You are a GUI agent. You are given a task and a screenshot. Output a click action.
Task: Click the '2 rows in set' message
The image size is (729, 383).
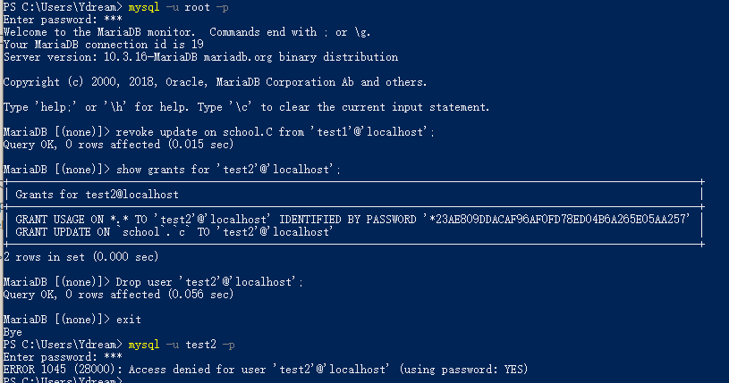[81, 257]
